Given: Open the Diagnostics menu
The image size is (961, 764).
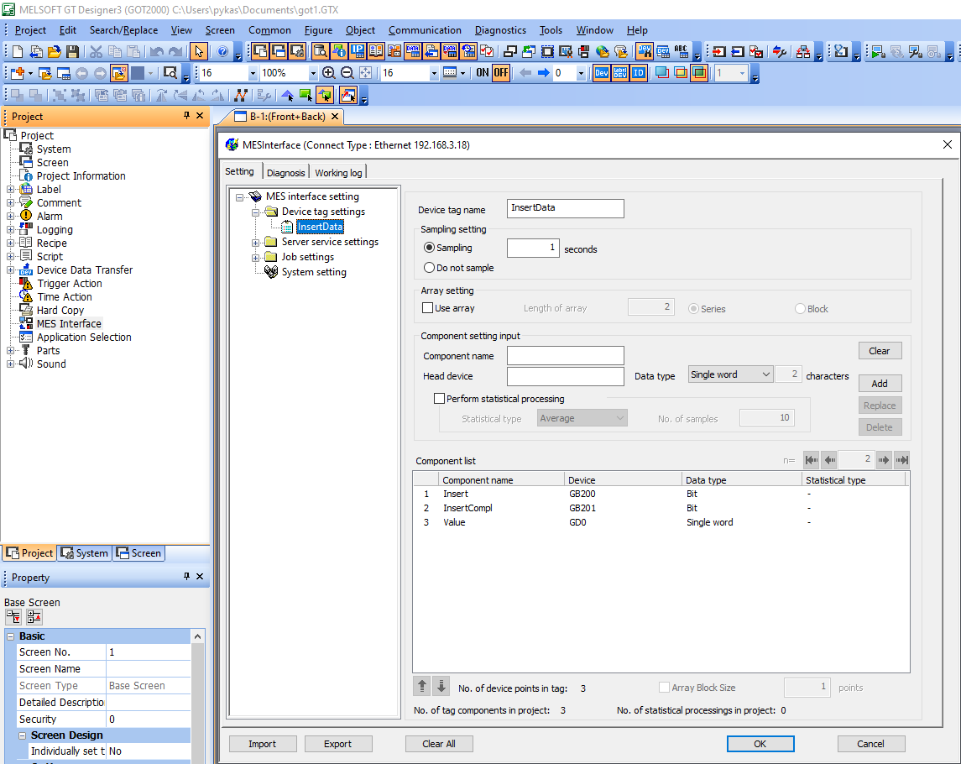Looking at the screenshot, I should [x=500, y=30].
